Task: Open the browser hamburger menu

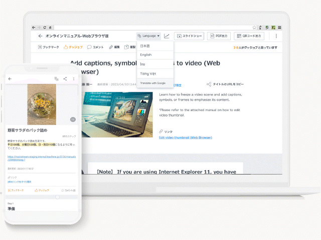Action: point(279,26)
